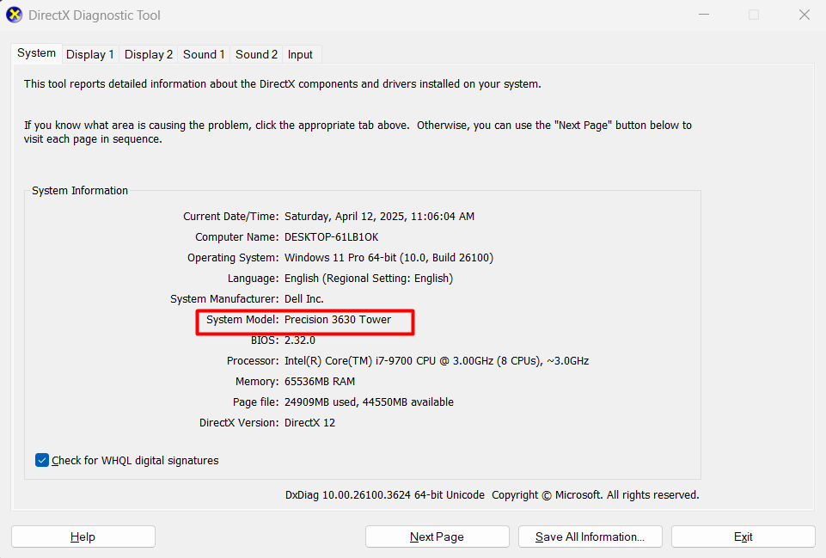Click DirectX version value 'DirectX 12'
This screenshot has width=826, height=558.
click(309, 422)
